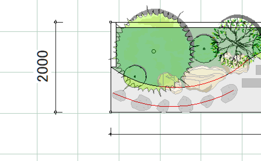This screenshot has width=261, height=161.
Task: Click the horizontal dimension's left endpoint marker
Action: pos(111,134)
